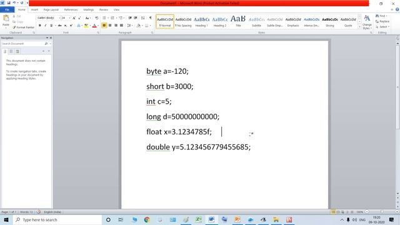Switch to the Insert tab

point(34,10)
